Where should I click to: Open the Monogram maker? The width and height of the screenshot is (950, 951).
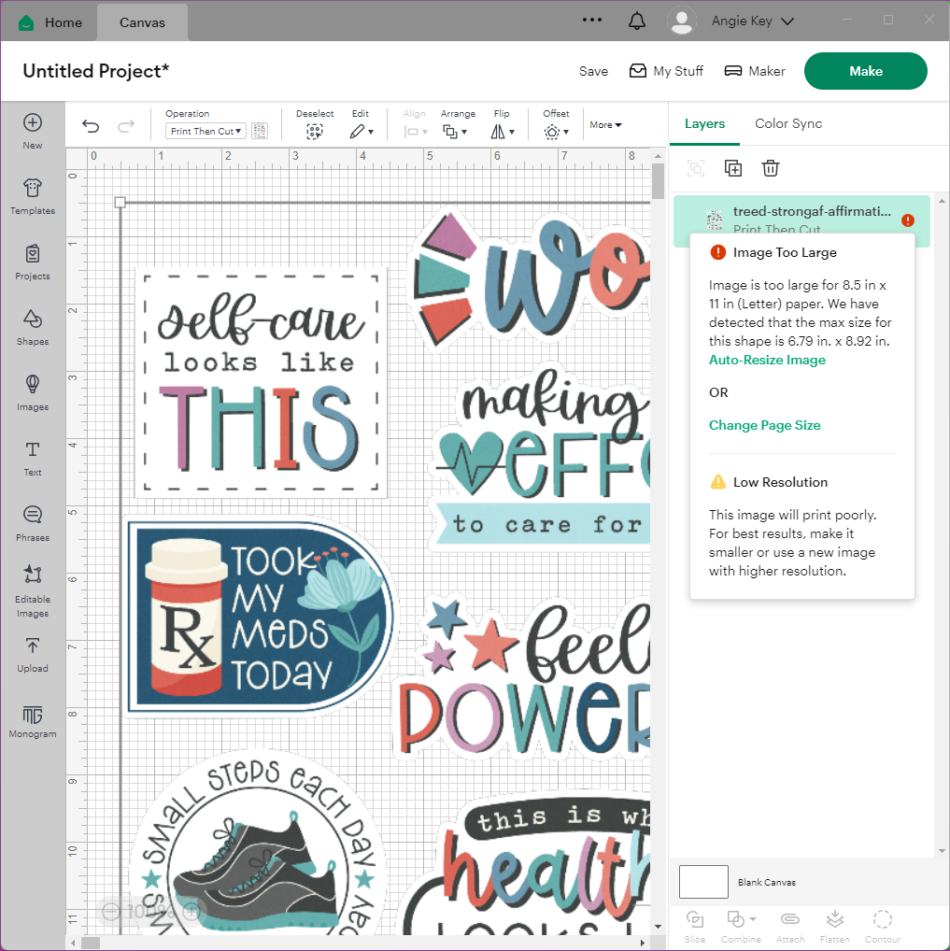coord(33,718)
